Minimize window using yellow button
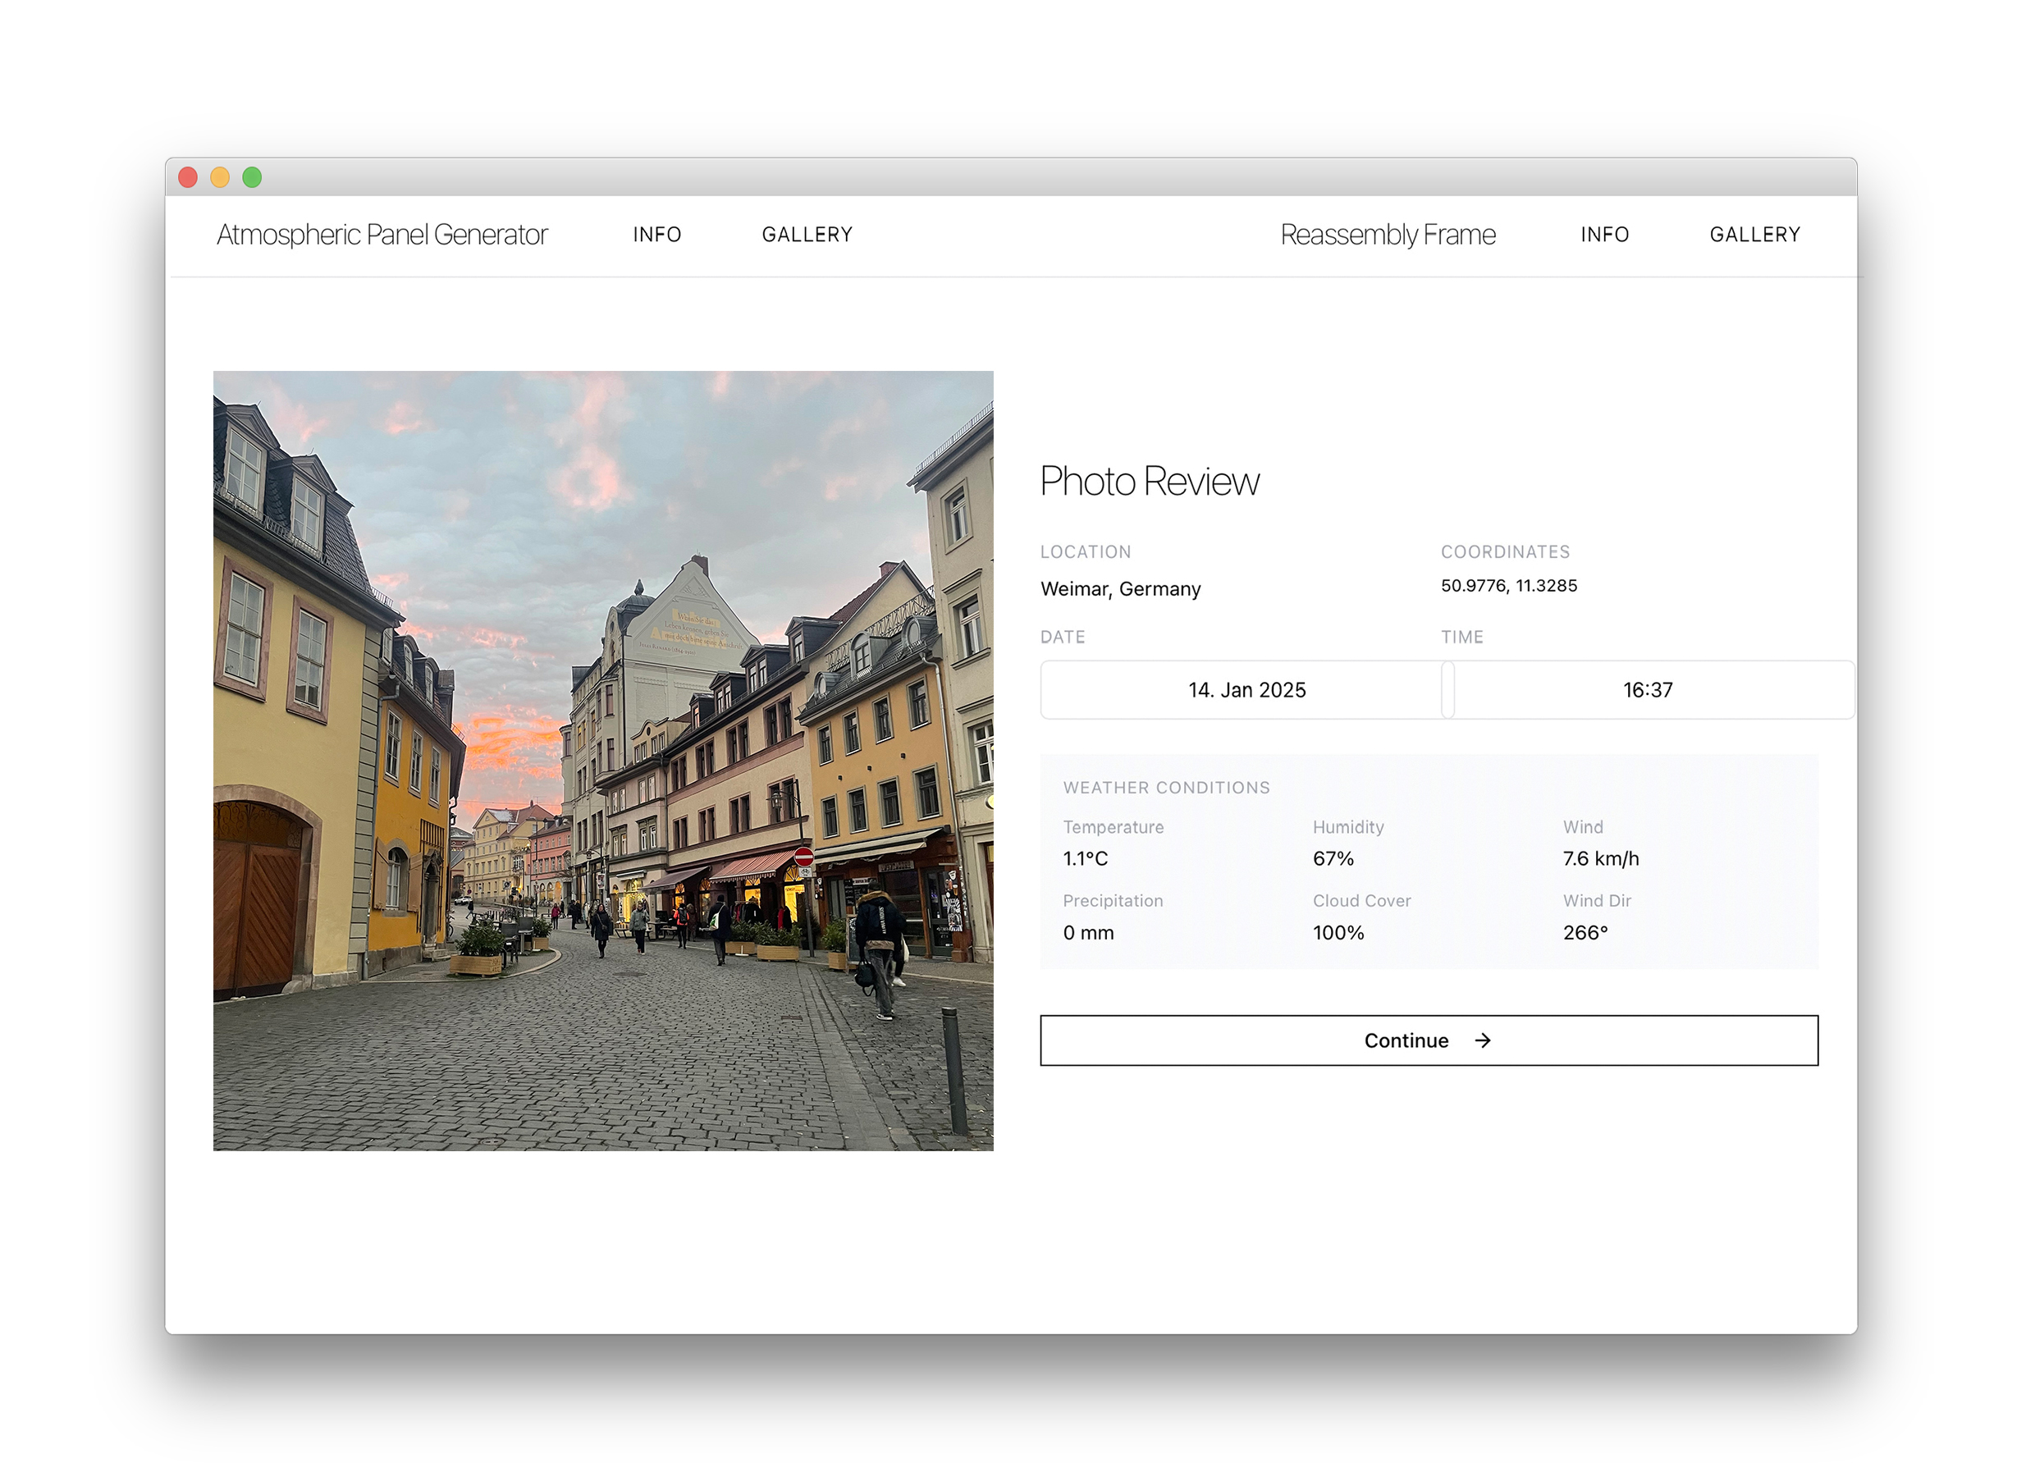The width and height of the screenshot is (2035, 1463). (x=220, y=177)
